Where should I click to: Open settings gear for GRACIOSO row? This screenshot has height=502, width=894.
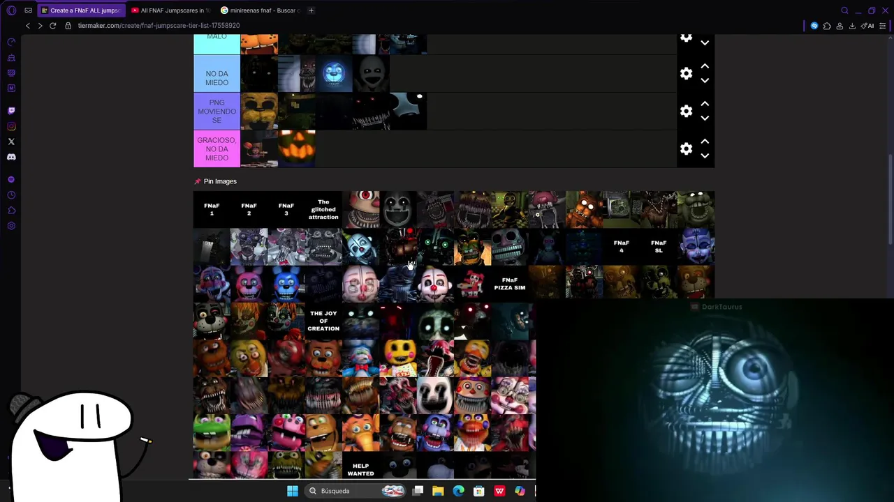[686, 149]
